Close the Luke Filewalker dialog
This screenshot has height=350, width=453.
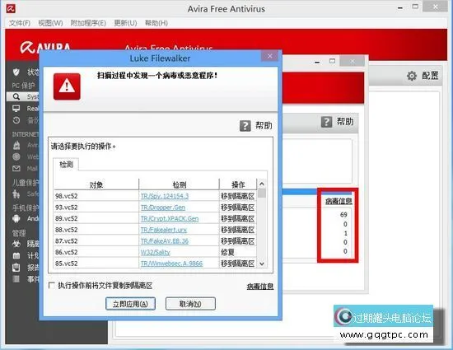coord(269,56)
